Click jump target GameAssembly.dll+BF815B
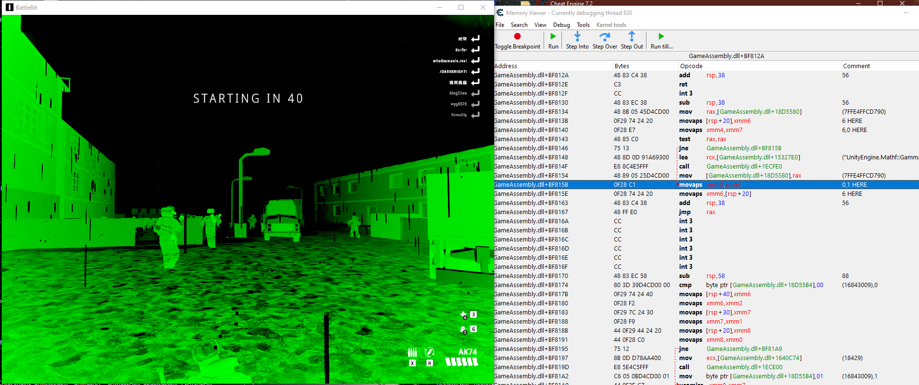The height and width of the screenshot is (385, 919). pyautogui.click(x=744, y=148)
